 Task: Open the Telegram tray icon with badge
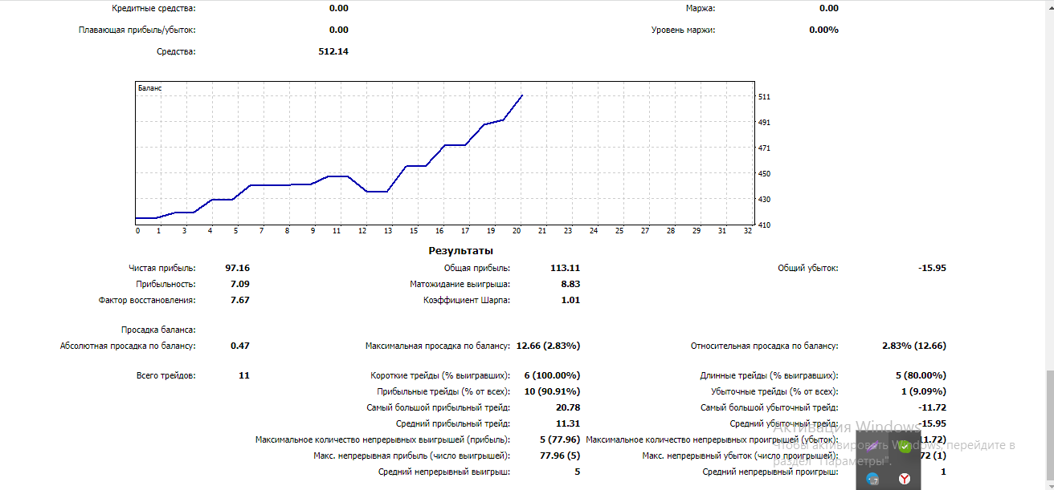pos(872,479)
